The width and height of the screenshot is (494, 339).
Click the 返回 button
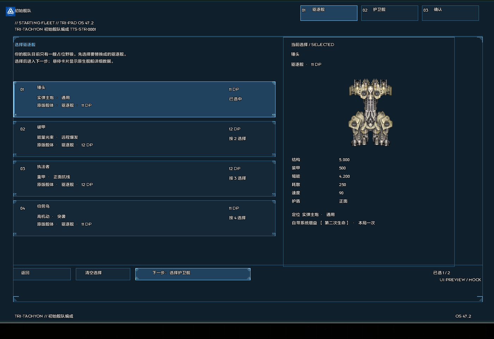42,274
